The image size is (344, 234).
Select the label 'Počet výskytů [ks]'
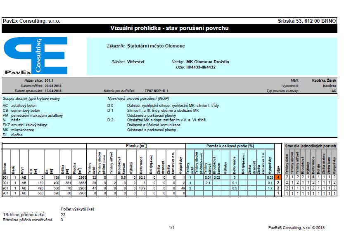[77, 209]
